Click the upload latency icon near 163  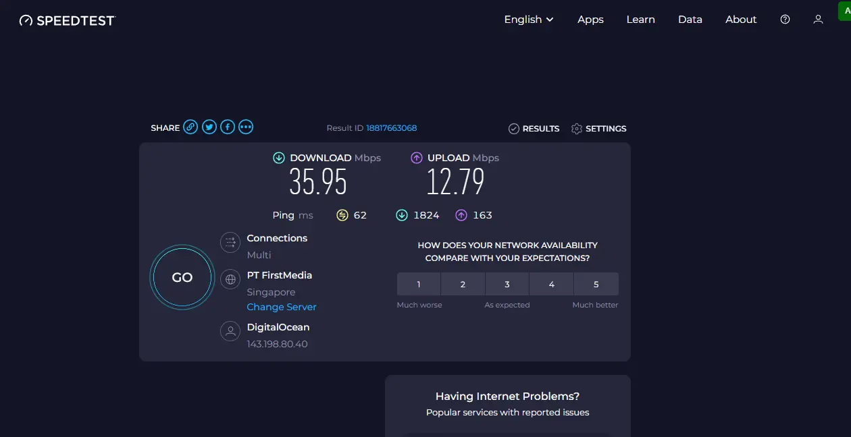(x=461, y=215)
